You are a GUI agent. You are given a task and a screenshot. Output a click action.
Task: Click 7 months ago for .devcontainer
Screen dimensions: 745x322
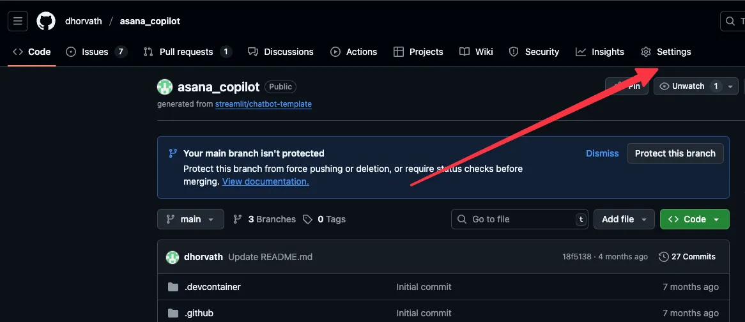(690, 287)
